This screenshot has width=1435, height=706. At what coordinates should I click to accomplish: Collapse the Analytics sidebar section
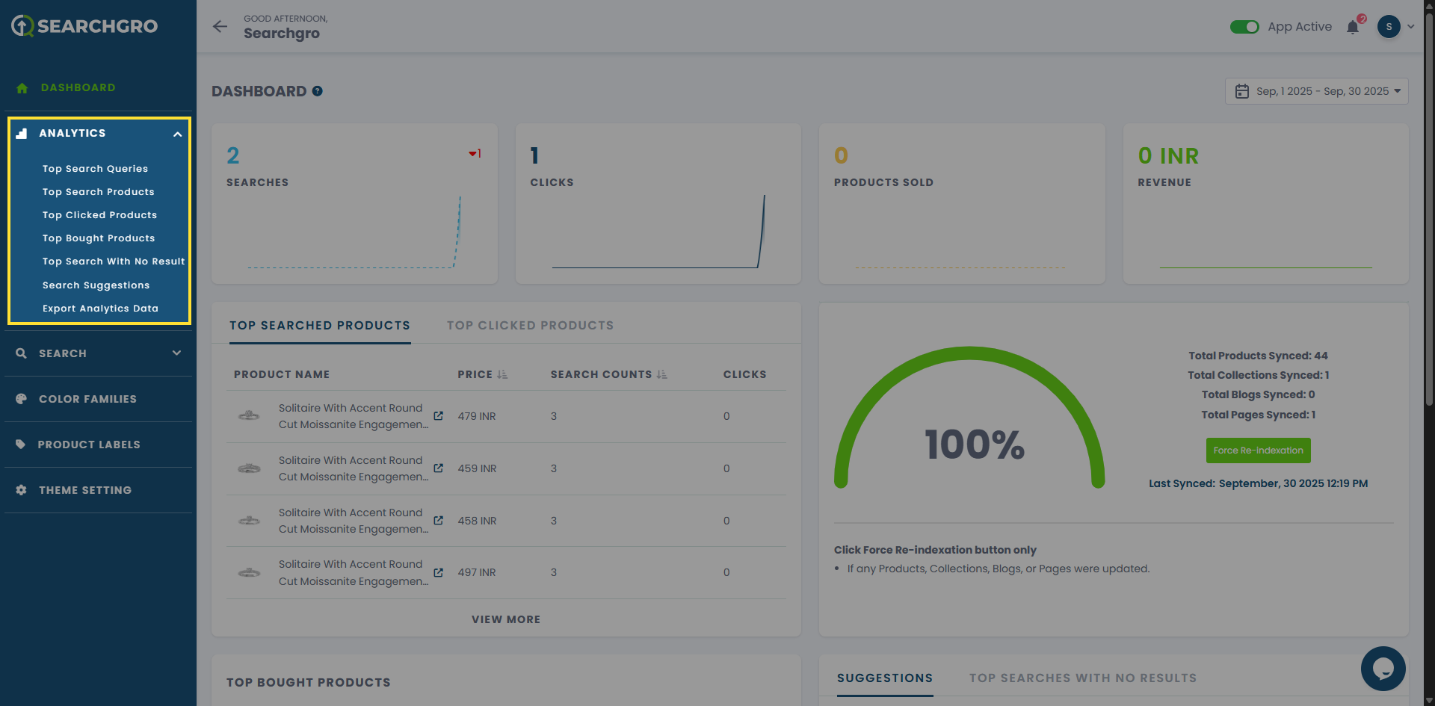click(x=177, y=134)
